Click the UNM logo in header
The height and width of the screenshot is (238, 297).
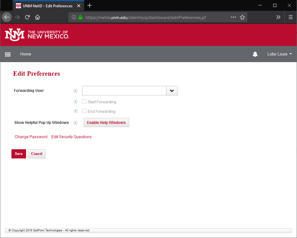point(37,35)
